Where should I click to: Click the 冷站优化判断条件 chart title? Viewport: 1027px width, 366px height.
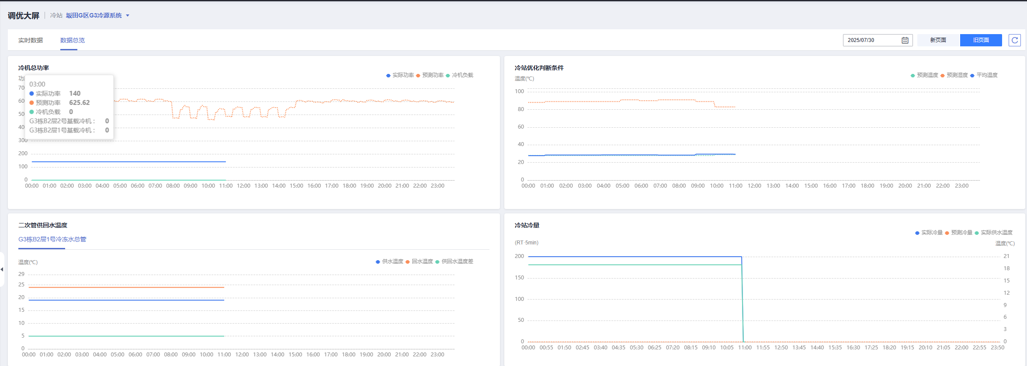tap(539, 68)
